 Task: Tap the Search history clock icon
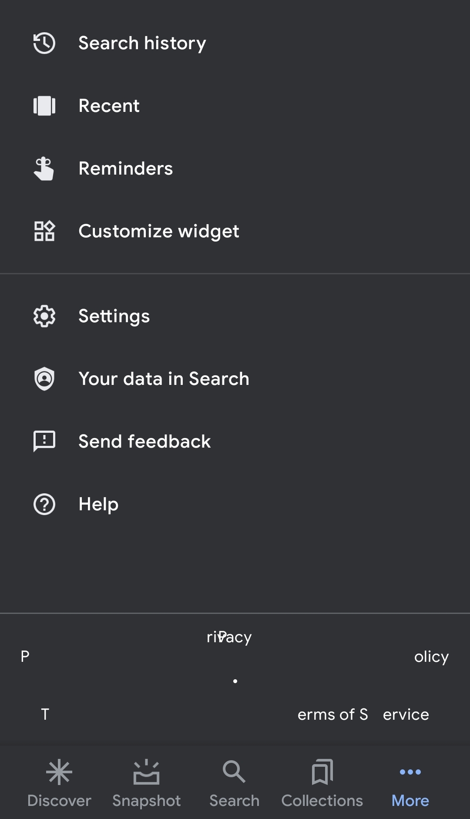(x=44, y=43)
